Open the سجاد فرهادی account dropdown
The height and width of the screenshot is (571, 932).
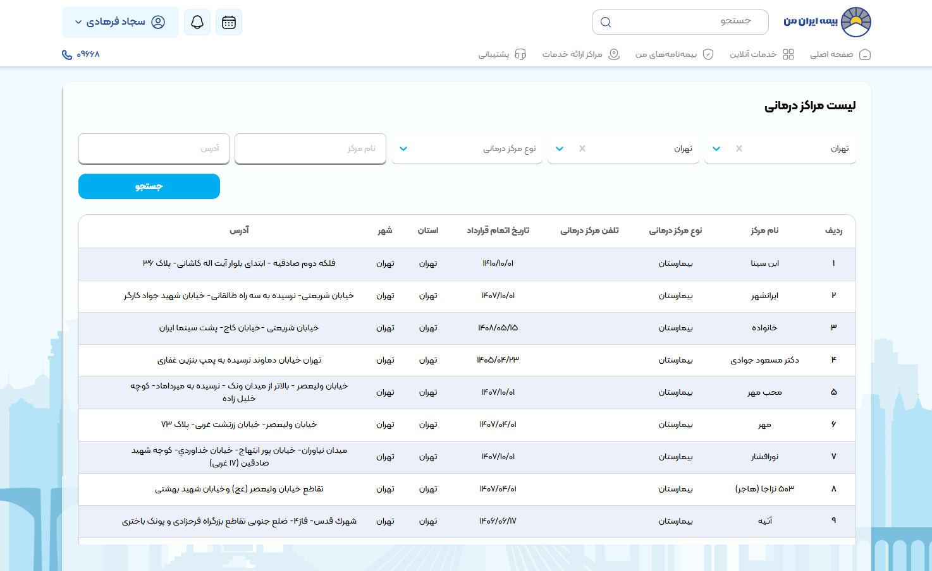coord(120,21)
